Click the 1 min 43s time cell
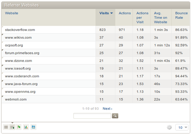The image size is (192, 135). 162,61
